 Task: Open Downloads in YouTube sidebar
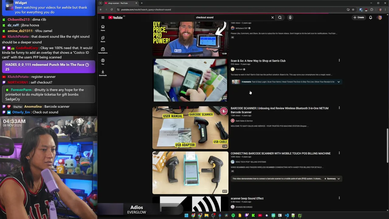[103, 73]
